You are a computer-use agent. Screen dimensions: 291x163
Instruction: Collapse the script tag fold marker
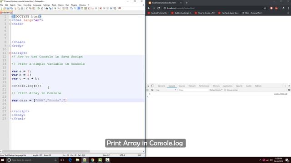tap(10, 53)
